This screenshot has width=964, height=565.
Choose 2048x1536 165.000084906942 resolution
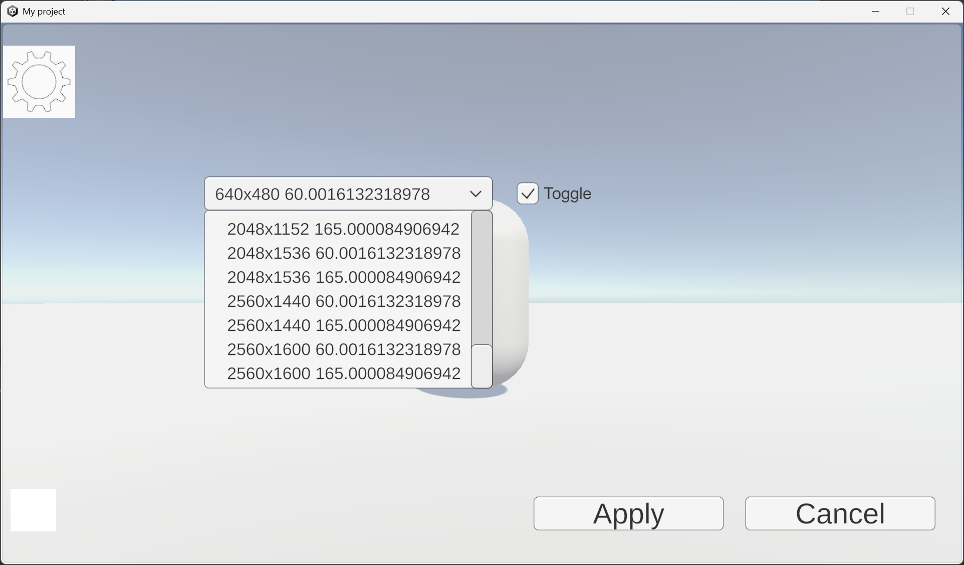click(343, 277)
